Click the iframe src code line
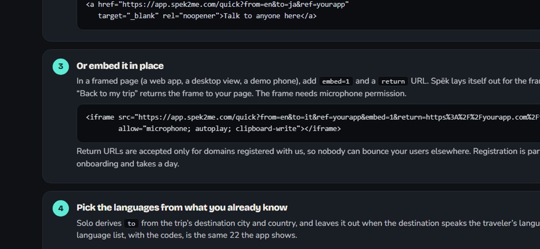540x249 pixels. (x=313, y=117)
